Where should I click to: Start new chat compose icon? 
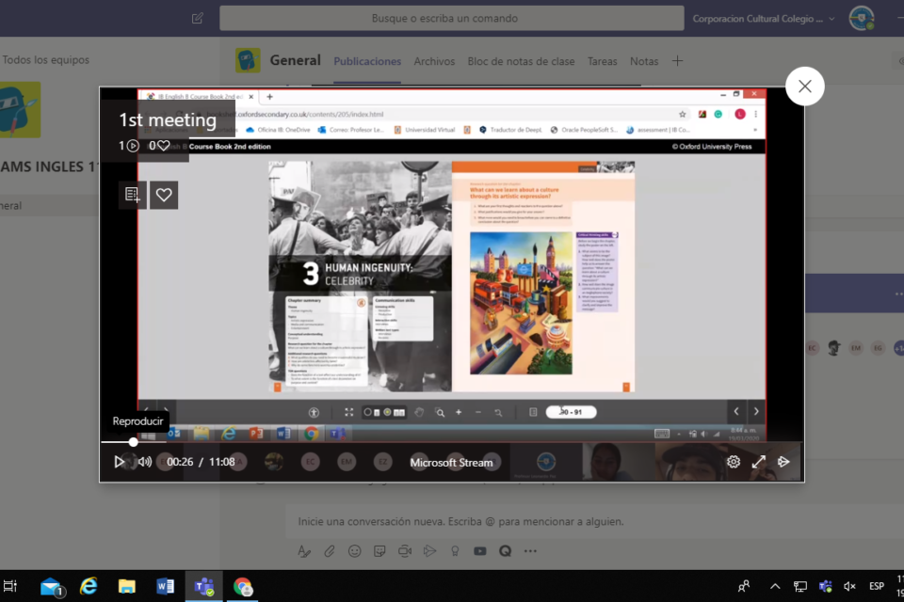coord(197,19)
